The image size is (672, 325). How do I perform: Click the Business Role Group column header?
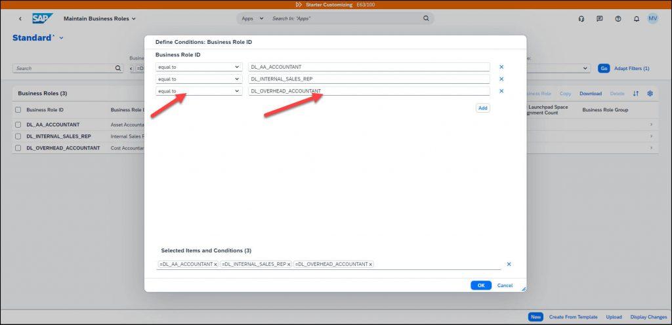(605, 110)
